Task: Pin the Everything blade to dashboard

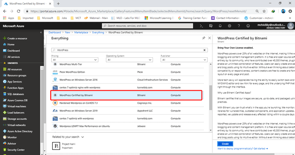Action: pyautogui.click(x=204, y=38)
